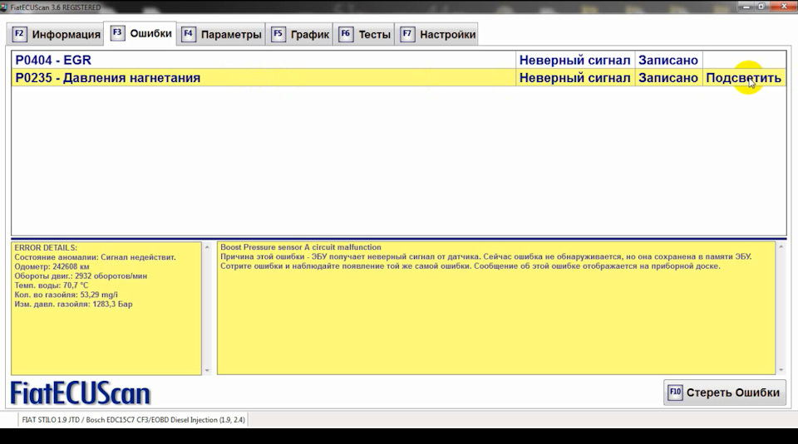The image size is (798, 444).
Task: Switch to the Ошибки tab
Action: pos(140,33)
